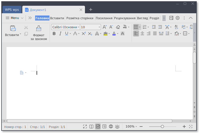Click the eye protection mode icon
The height and width of the screenshot is (133, 199).
(x=117, y=126)
